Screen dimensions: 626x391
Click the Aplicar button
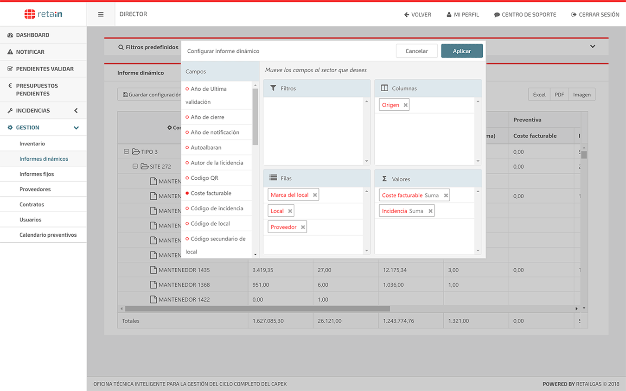click(x=462, y=51)
